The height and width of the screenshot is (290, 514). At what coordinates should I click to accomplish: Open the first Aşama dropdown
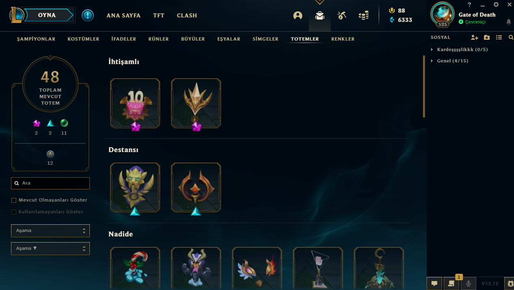[x=50, y=231]
